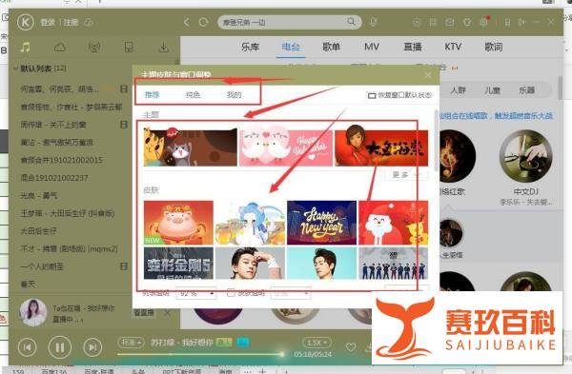Choose the cartoon cats theme thumbnail
This screenshot has width=572, height=374.
click(190, 148)
